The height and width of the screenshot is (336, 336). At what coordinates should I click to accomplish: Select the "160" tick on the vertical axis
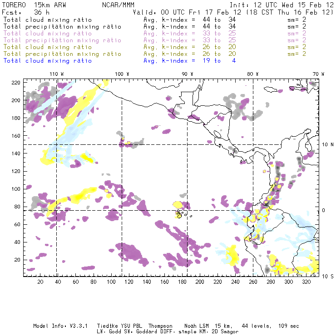[16, 136]
